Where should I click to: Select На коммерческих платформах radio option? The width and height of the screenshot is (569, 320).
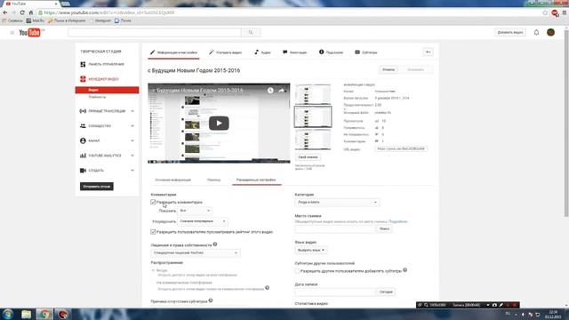tap(153, 283)
